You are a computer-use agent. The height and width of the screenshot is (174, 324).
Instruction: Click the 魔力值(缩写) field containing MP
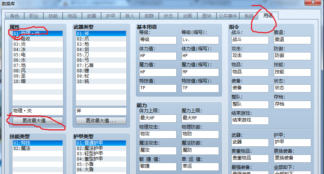pos(200,72)
